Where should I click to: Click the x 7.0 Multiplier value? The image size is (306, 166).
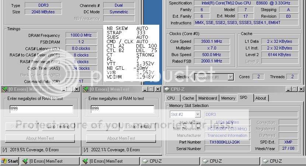coord(212,48)
